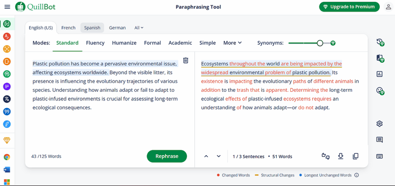Viewport: 395px width, 186px height.
Task: Go to next sentence with down chevron
Action: point(219,156)
